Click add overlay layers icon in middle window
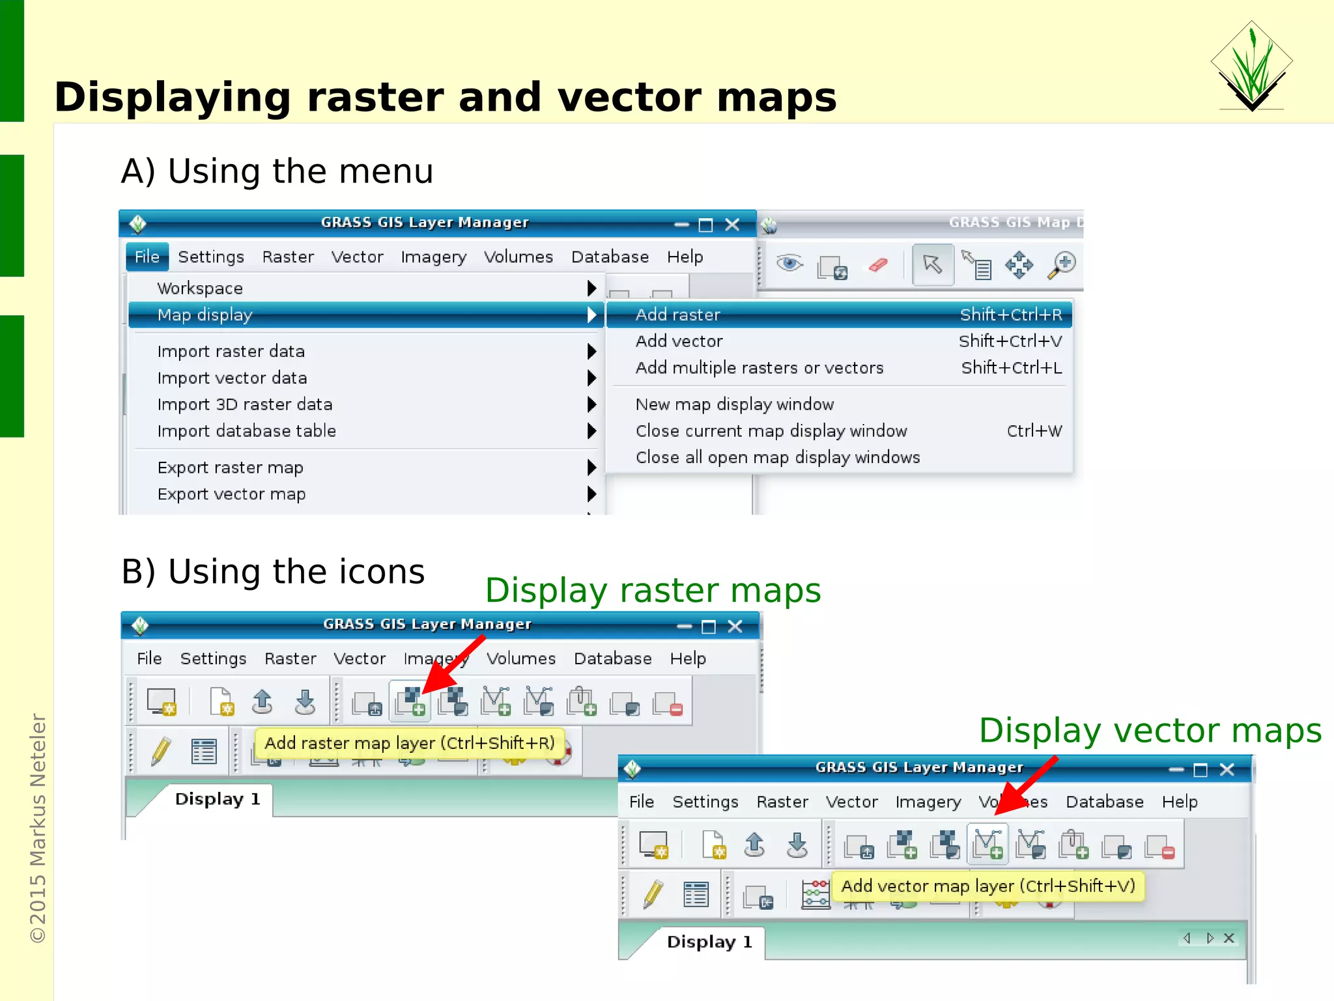This screenshot has height=1001, width=1334. click(625, 703)
